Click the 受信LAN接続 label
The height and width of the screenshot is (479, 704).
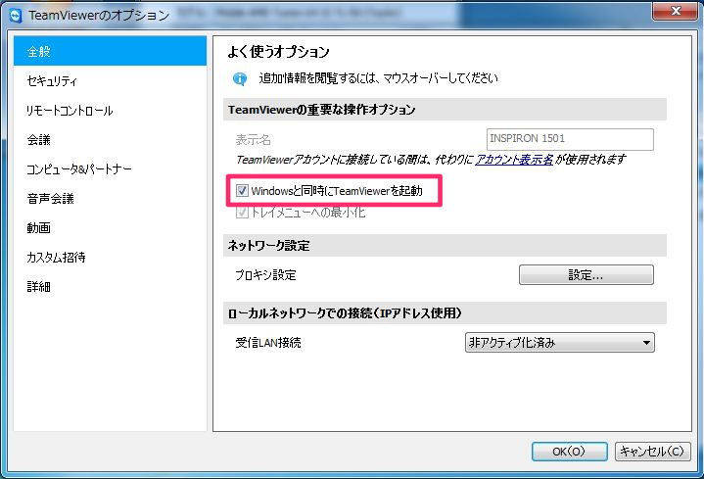[x=268, y=343]
